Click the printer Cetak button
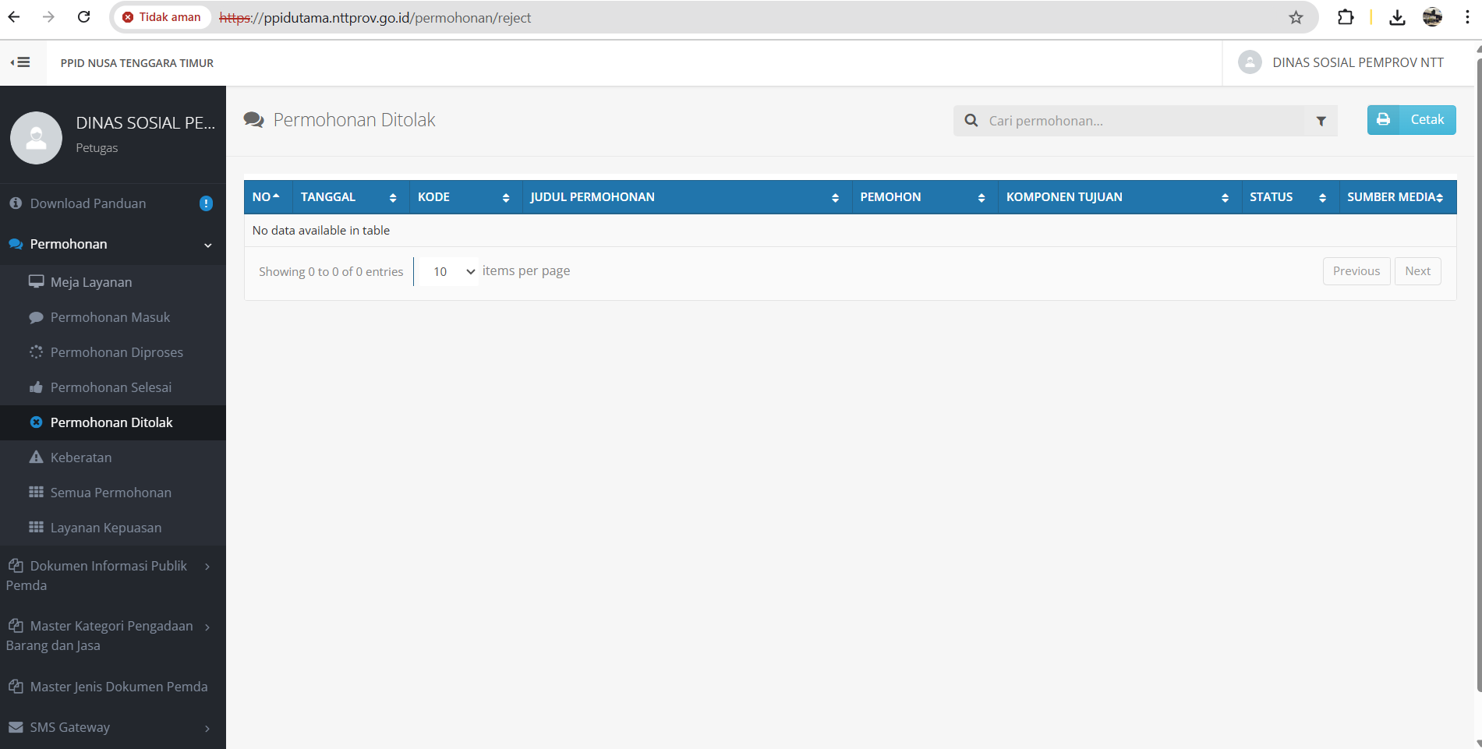 coord(1411,120)
